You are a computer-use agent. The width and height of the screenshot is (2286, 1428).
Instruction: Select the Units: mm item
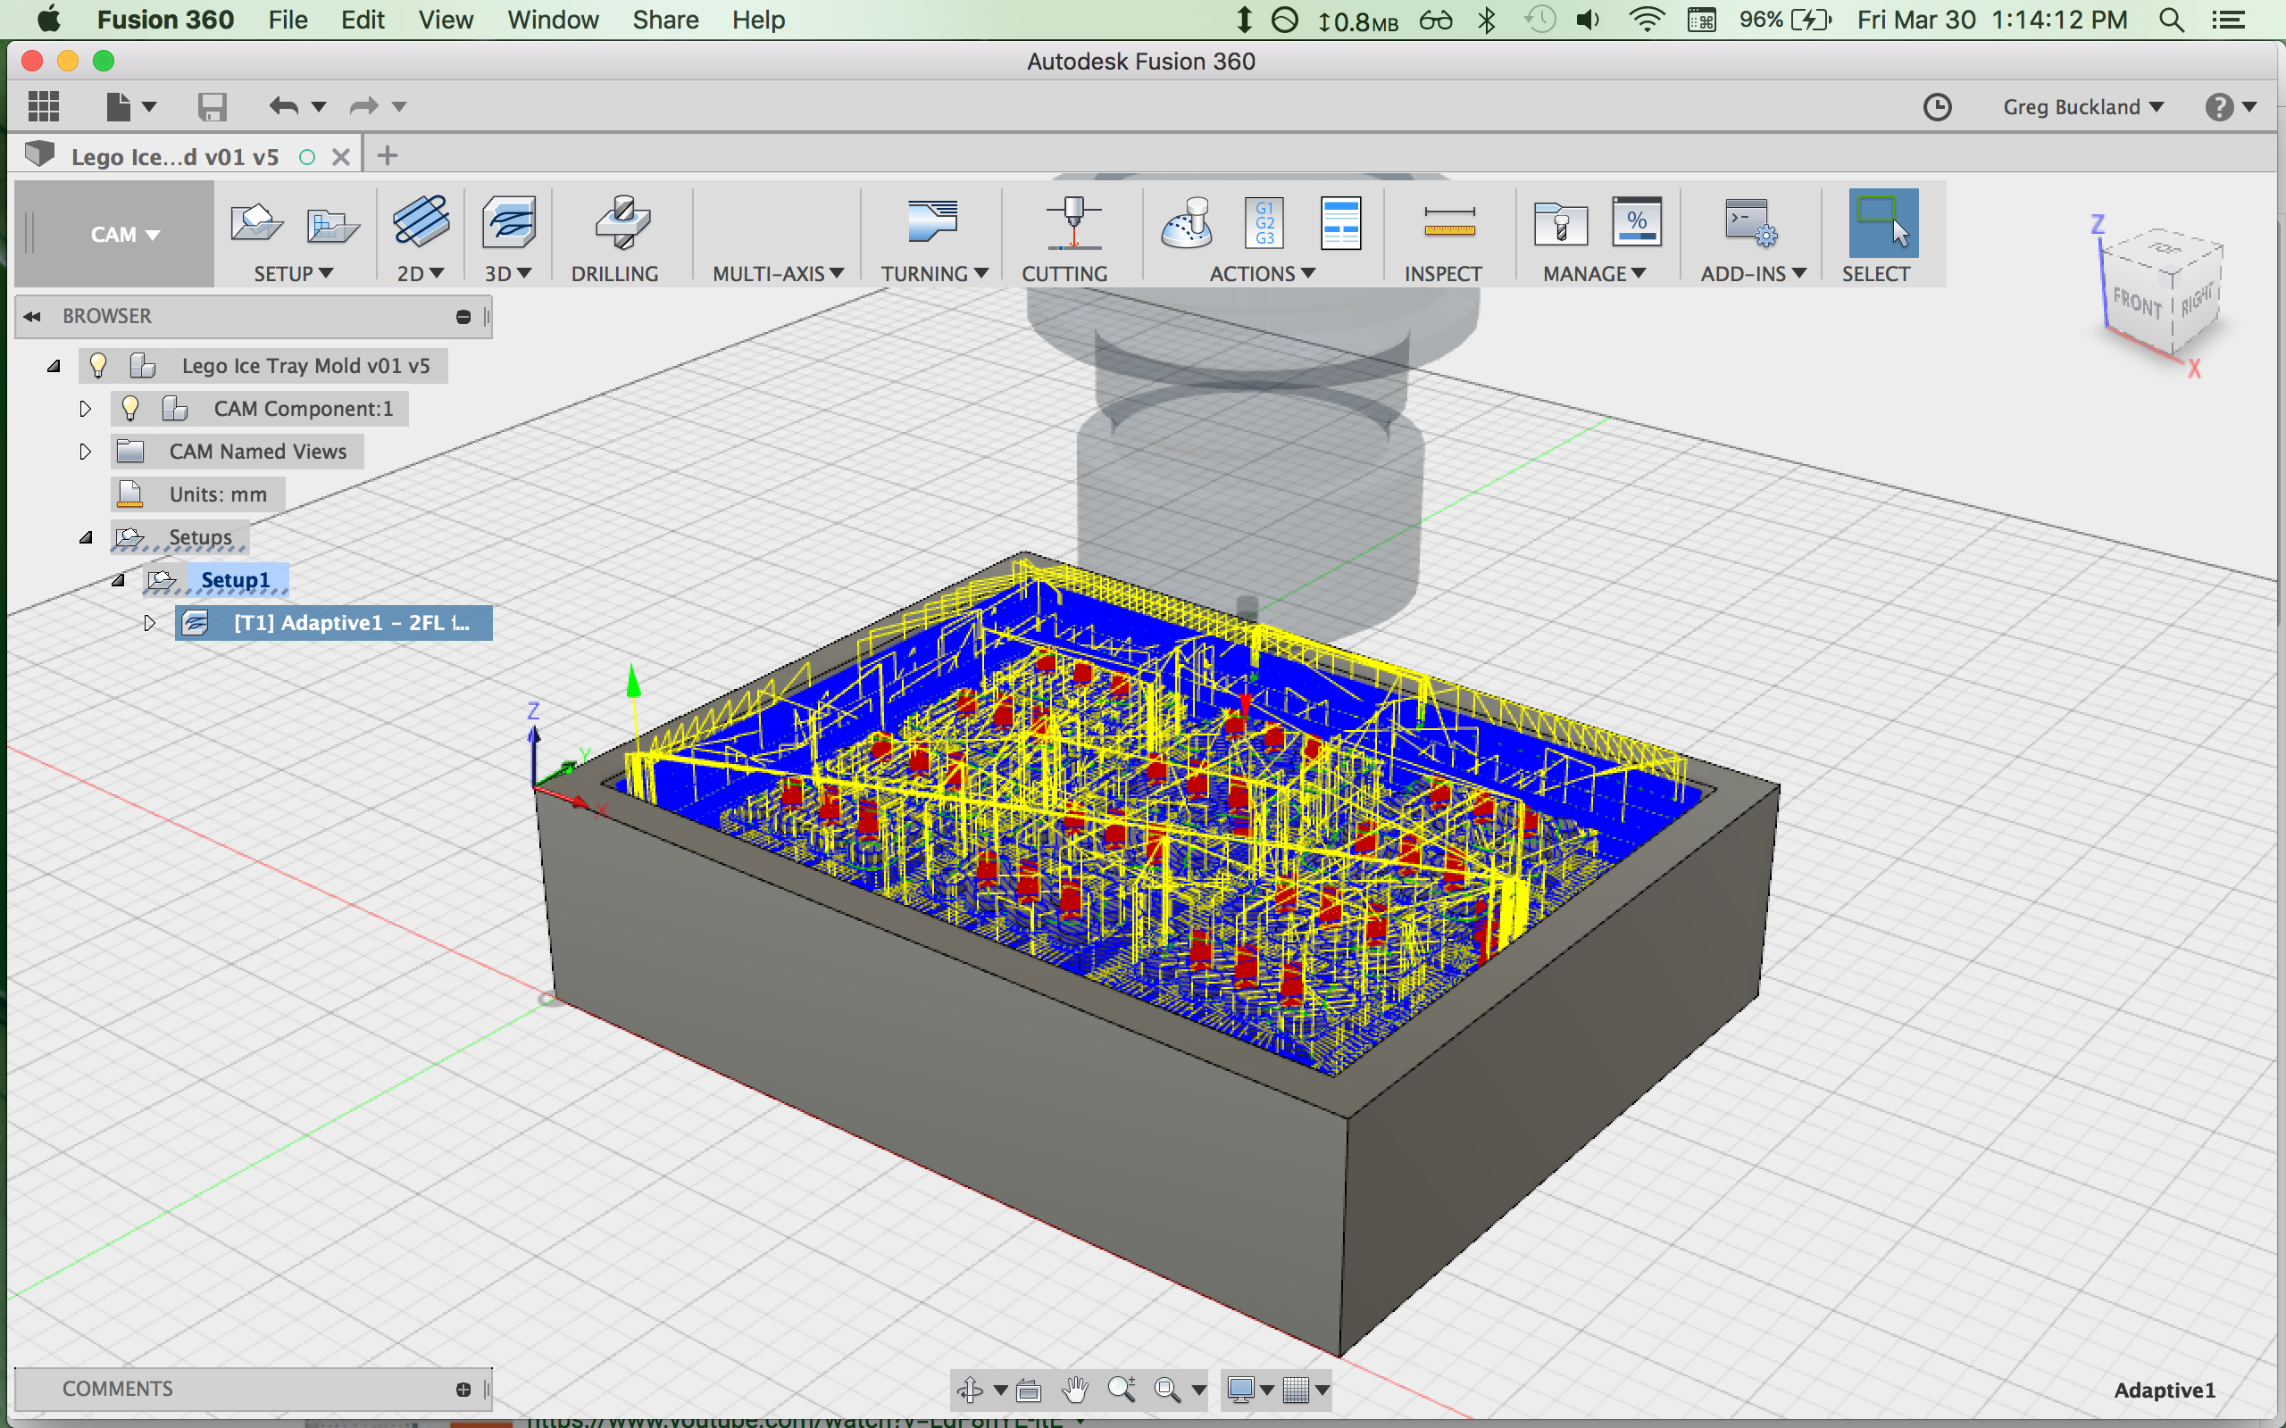217,494
